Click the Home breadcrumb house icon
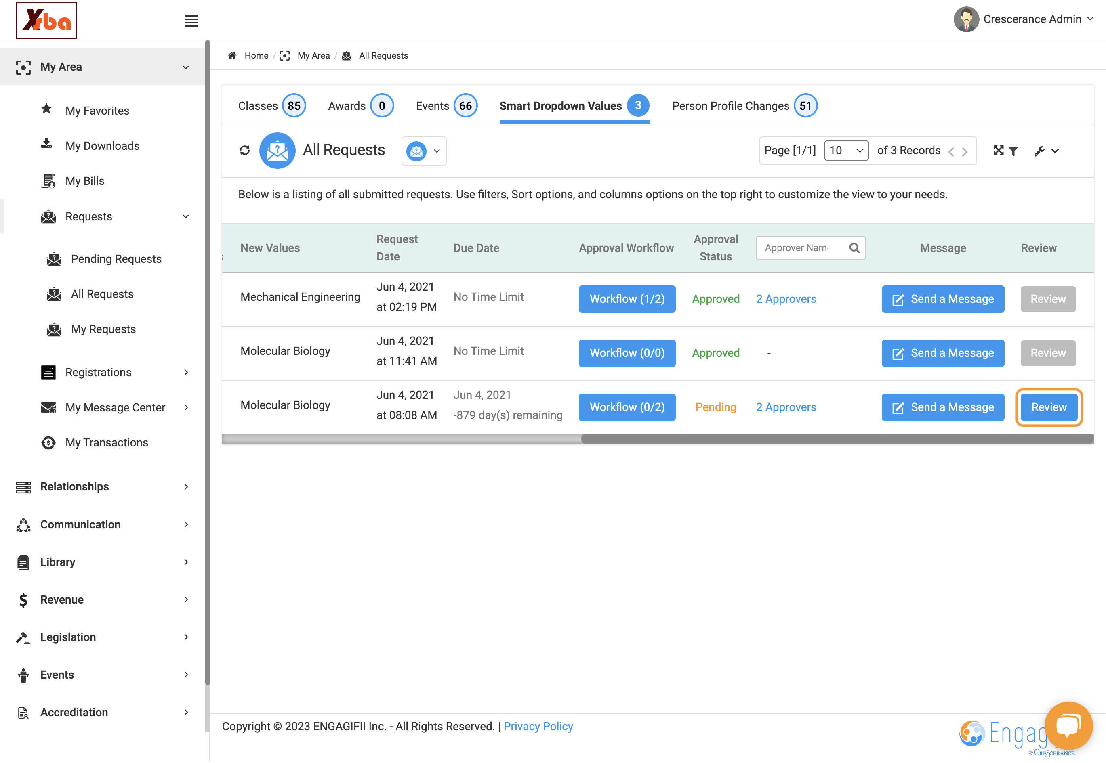This screenshot has width=1106, height=763. coord(233,55)
